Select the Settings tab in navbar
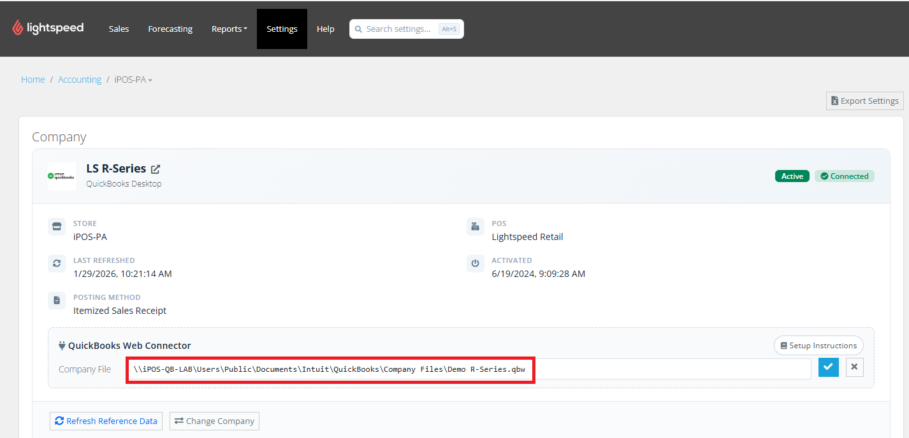Screen dimensions: 909x438 (282, 29)
